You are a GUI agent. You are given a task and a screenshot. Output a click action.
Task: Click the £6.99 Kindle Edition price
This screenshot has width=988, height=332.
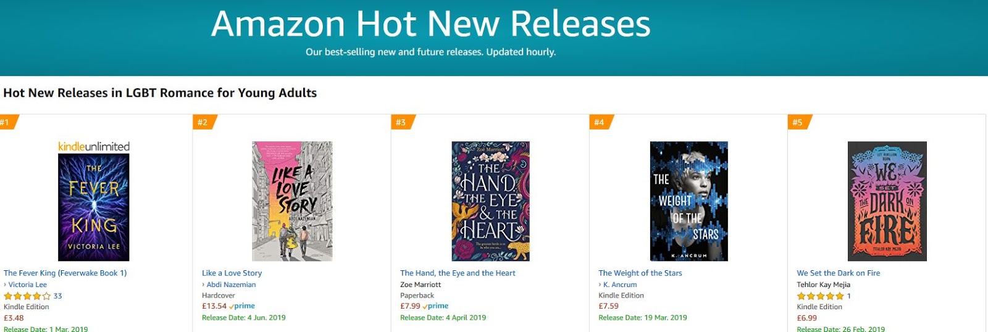point(806,318)
